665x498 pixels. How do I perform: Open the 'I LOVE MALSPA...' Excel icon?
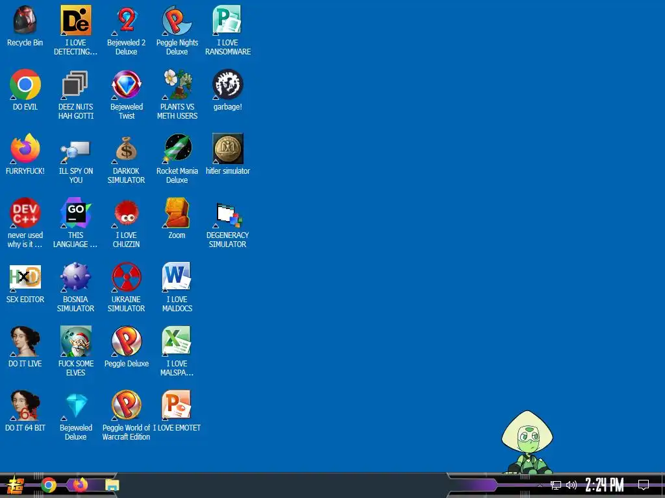[x=177, y=341]
